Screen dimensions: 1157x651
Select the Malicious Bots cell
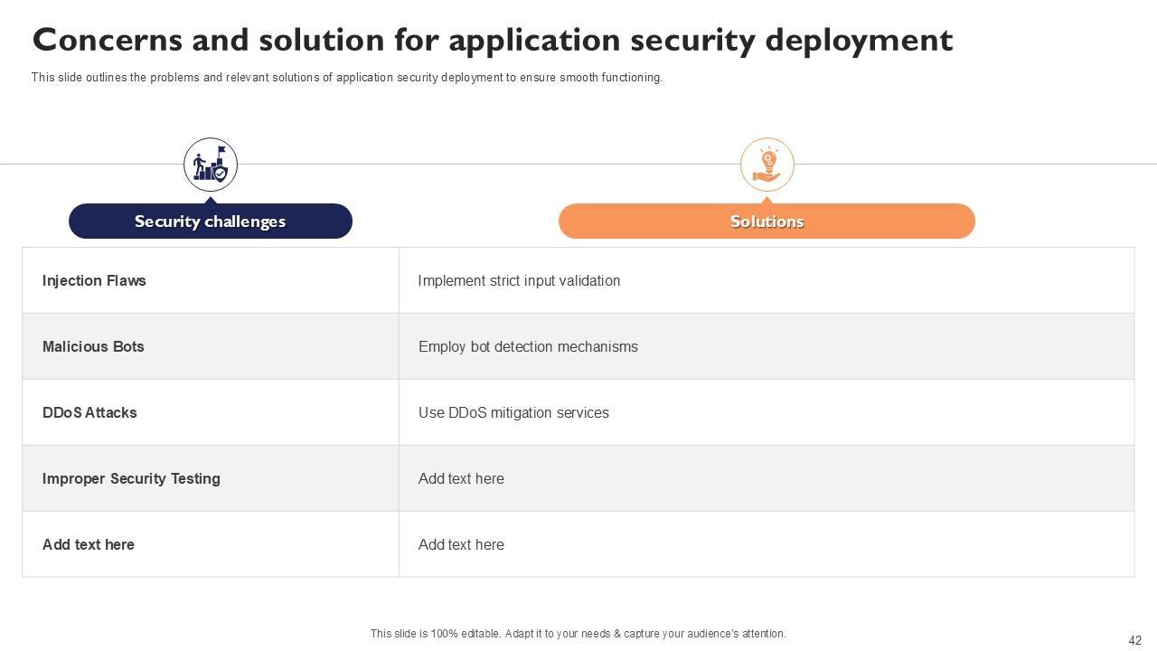[93, 346]
